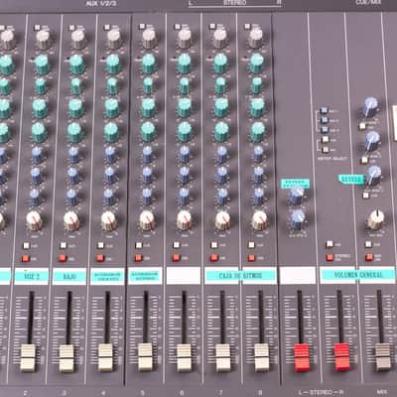Toggle the red MIX ON button
Image resolution: width=397 pixels, height=397 pixels.
point(369,257)
